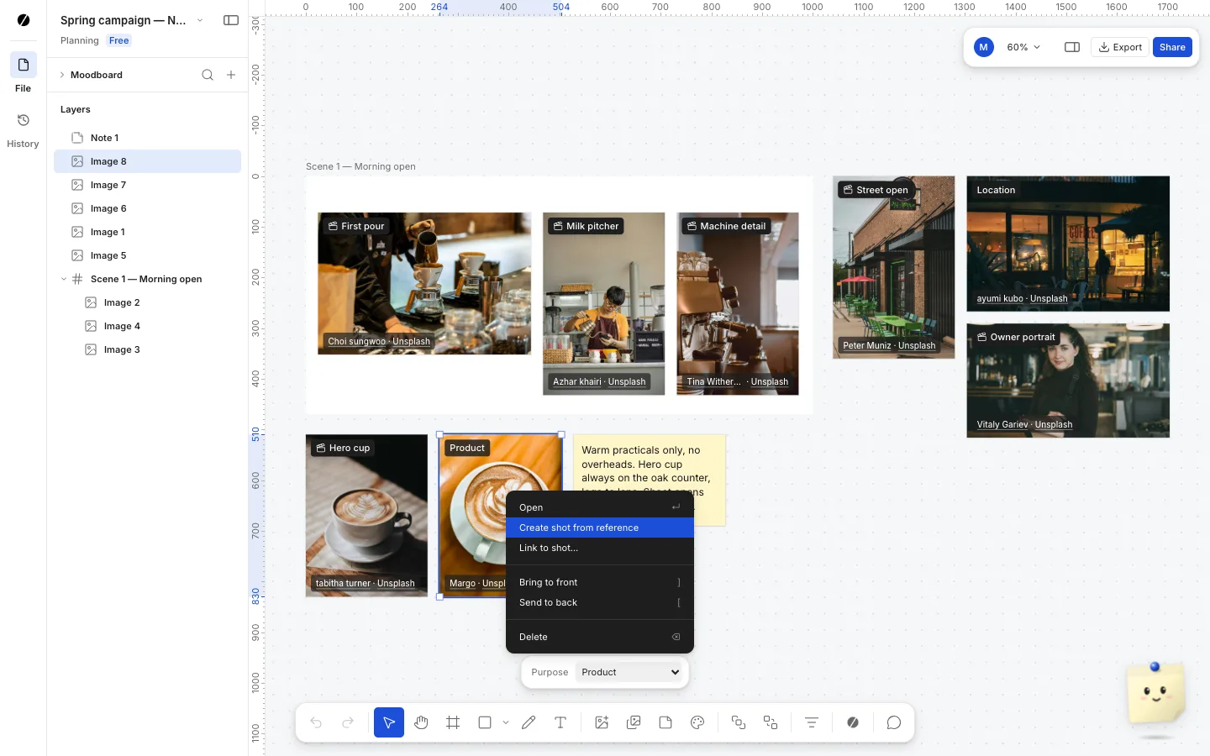Click the Location image thumbnail
Screen dimensions: 1210x756
click(1068, 244)
